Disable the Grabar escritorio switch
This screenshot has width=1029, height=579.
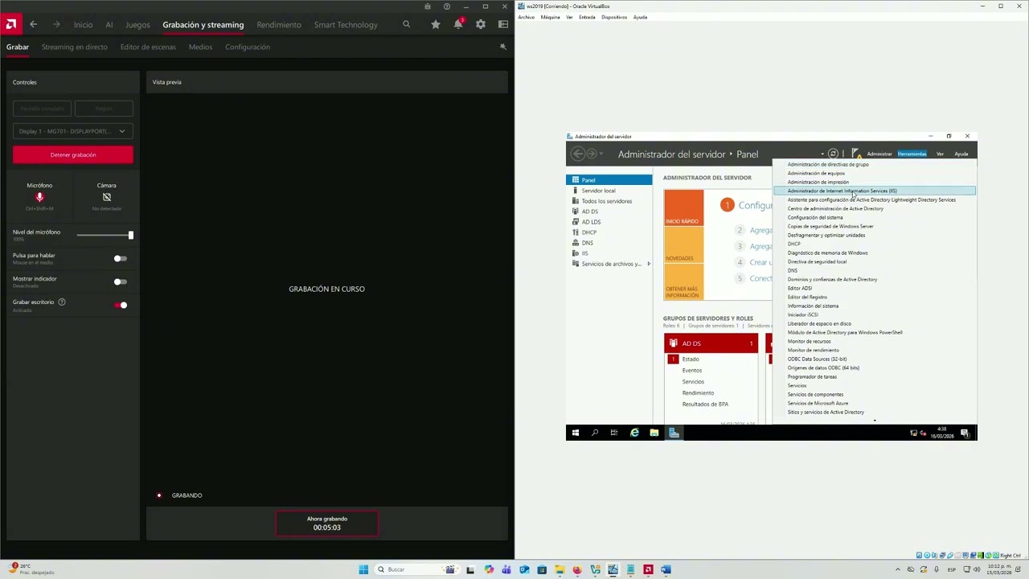point(121,305)
